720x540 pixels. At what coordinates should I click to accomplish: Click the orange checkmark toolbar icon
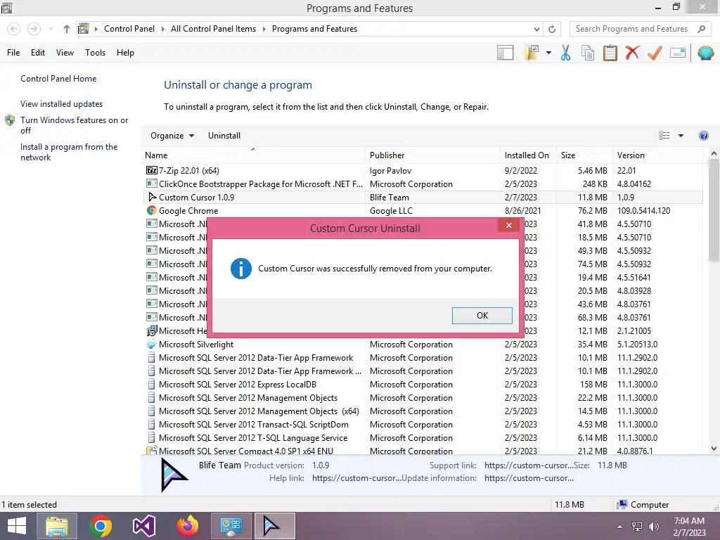click(655, 53)
